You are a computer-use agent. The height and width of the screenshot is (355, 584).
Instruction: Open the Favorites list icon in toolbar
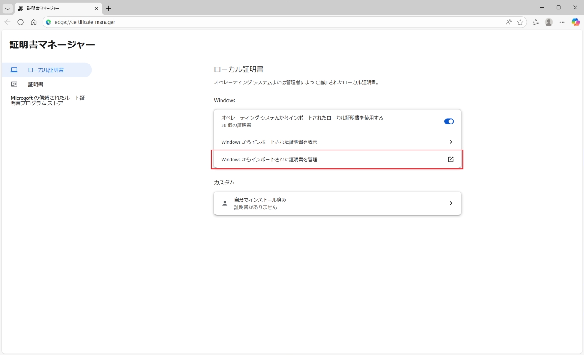tap(536, 22)
